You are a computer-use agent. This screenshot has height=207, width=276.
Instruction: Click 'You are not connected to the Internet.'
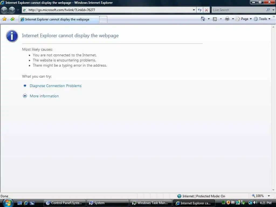coord(65,55)
